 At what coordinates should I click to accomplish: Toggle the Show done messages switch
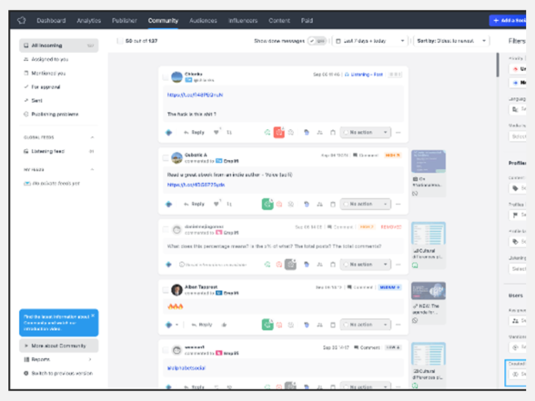click(x=317, y=41)
